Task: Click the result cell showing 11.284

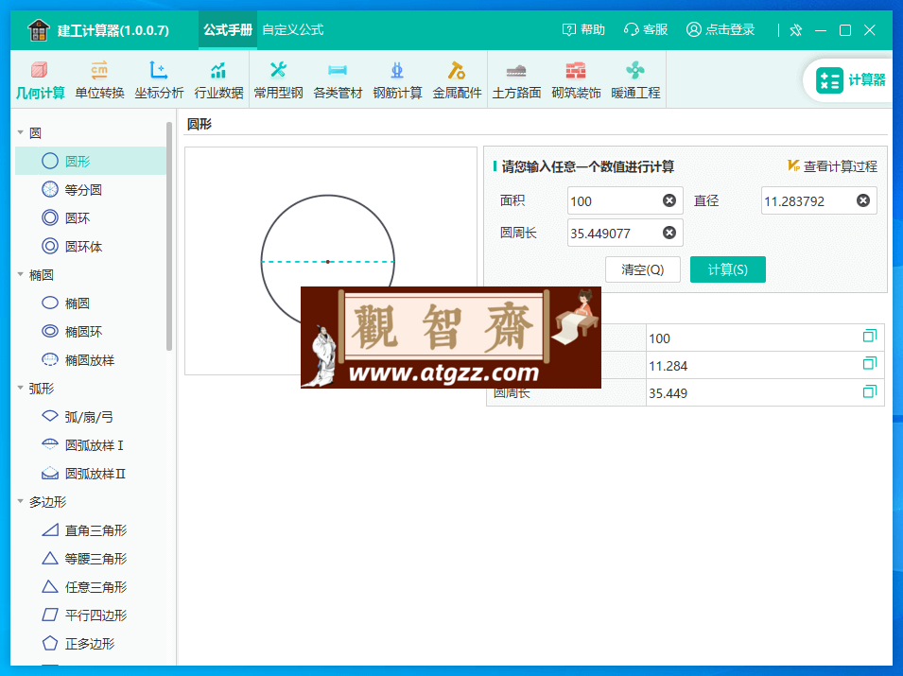Action: point(765,366)
